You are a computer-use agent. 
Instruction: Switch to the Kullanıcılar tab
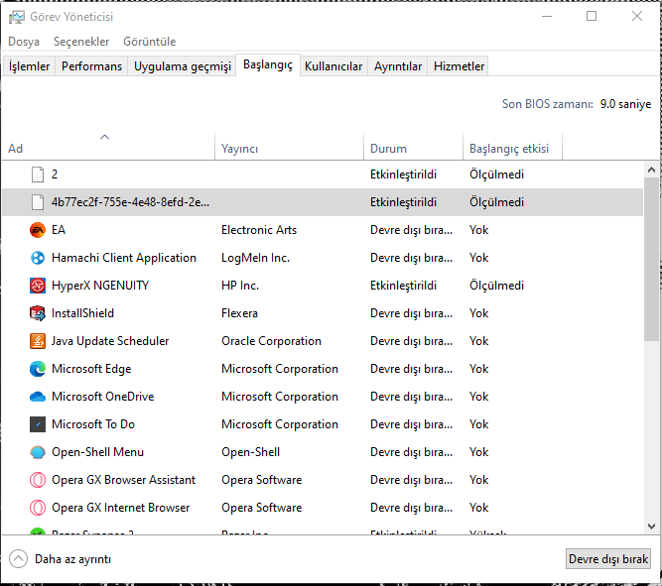click(x=333, y=66)
